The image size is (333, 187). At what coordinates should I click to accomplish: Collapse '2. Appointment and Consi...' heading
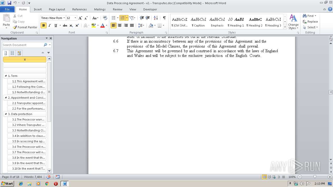click(x=6, y=98)
